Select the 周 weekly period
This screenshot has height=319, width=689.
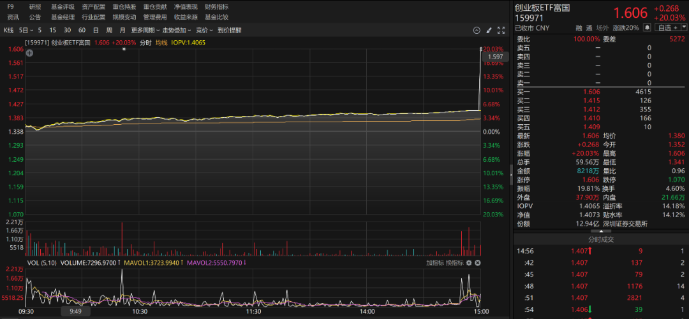click(x=109, y=31)
